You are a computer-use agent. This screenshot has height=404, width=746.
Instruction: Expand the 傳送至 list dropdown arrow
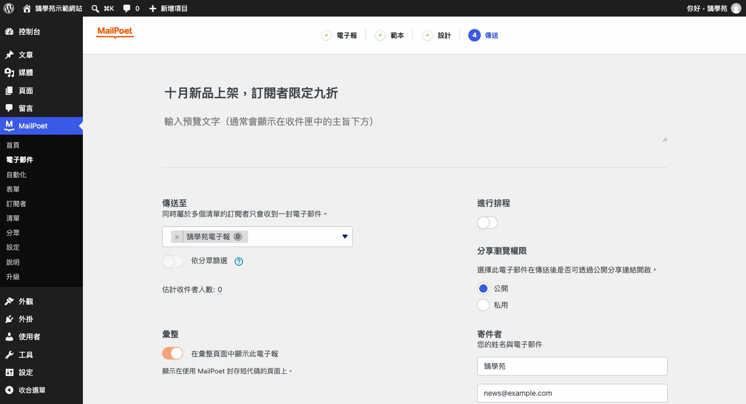pos(345,237)
